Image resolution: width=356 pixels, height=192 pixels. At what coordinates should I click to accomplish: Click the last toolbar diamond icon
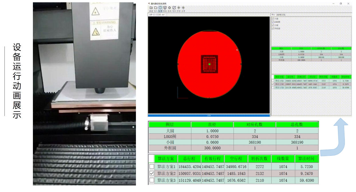pyautogui.click(x=183, y=7)
